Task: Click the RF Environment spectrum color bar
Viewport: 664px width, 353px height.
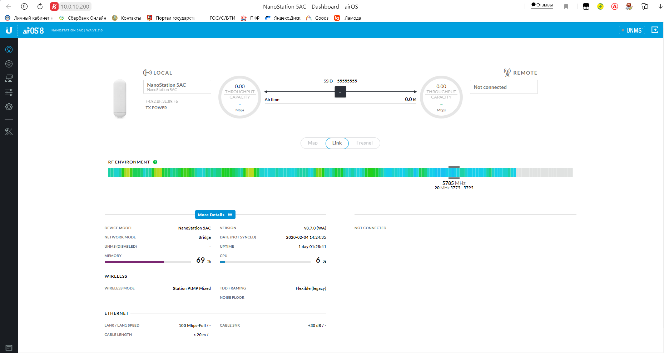Action: click(x=340, y=173)
